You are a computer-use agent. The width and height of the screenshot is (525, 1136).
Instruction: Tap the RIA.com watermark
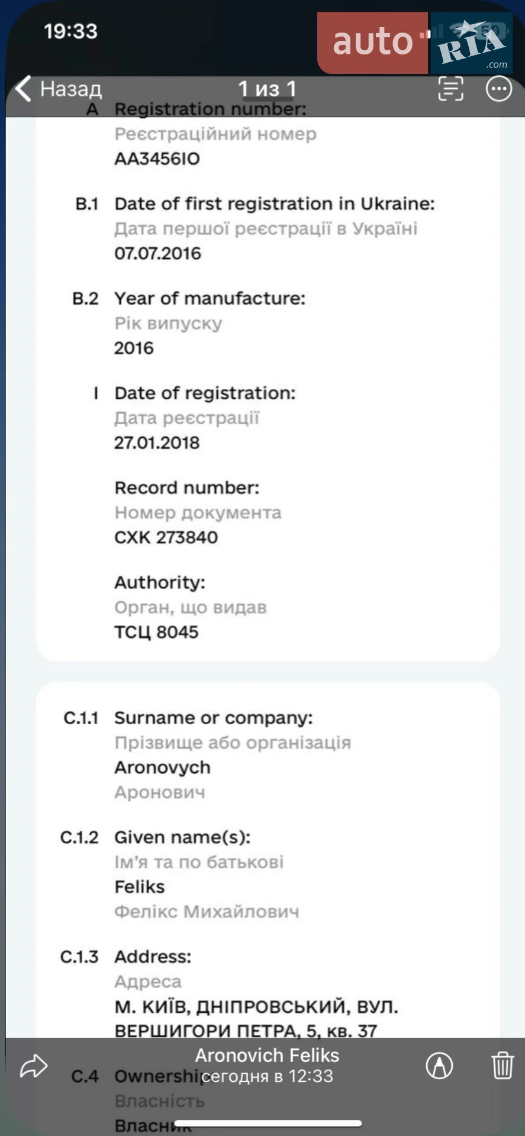472,43
